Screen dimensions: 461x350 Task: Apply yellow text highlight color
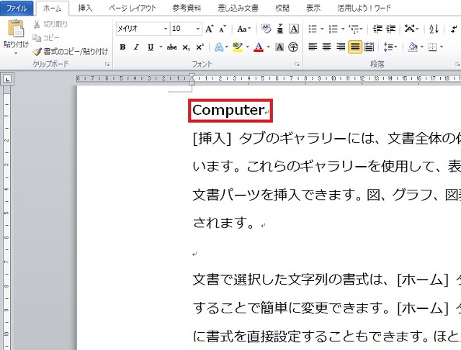237,47
